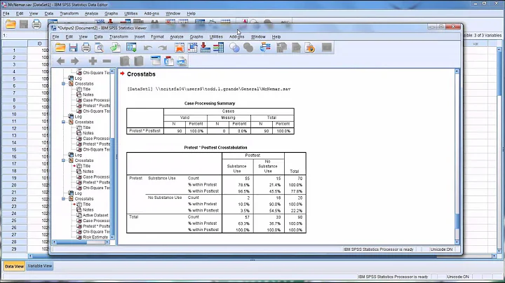Click the Insert Title icon
The width and height of the screenshot is (505, 283).
click(x=169, y=61)
